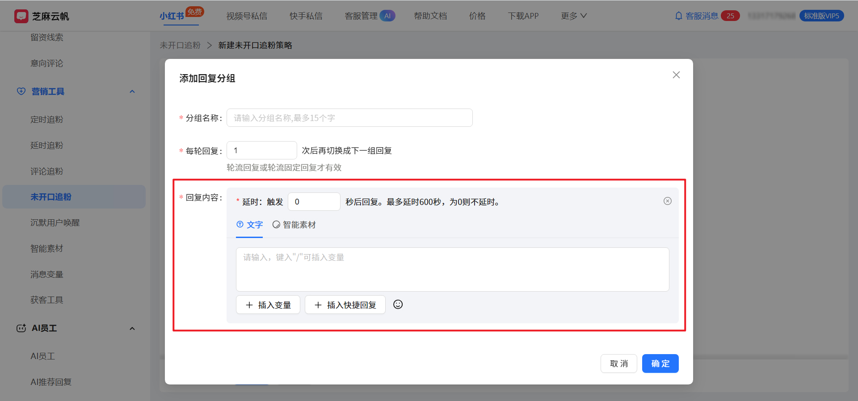Close the 添加回复分组 dialog

click(x=676, y=75)
